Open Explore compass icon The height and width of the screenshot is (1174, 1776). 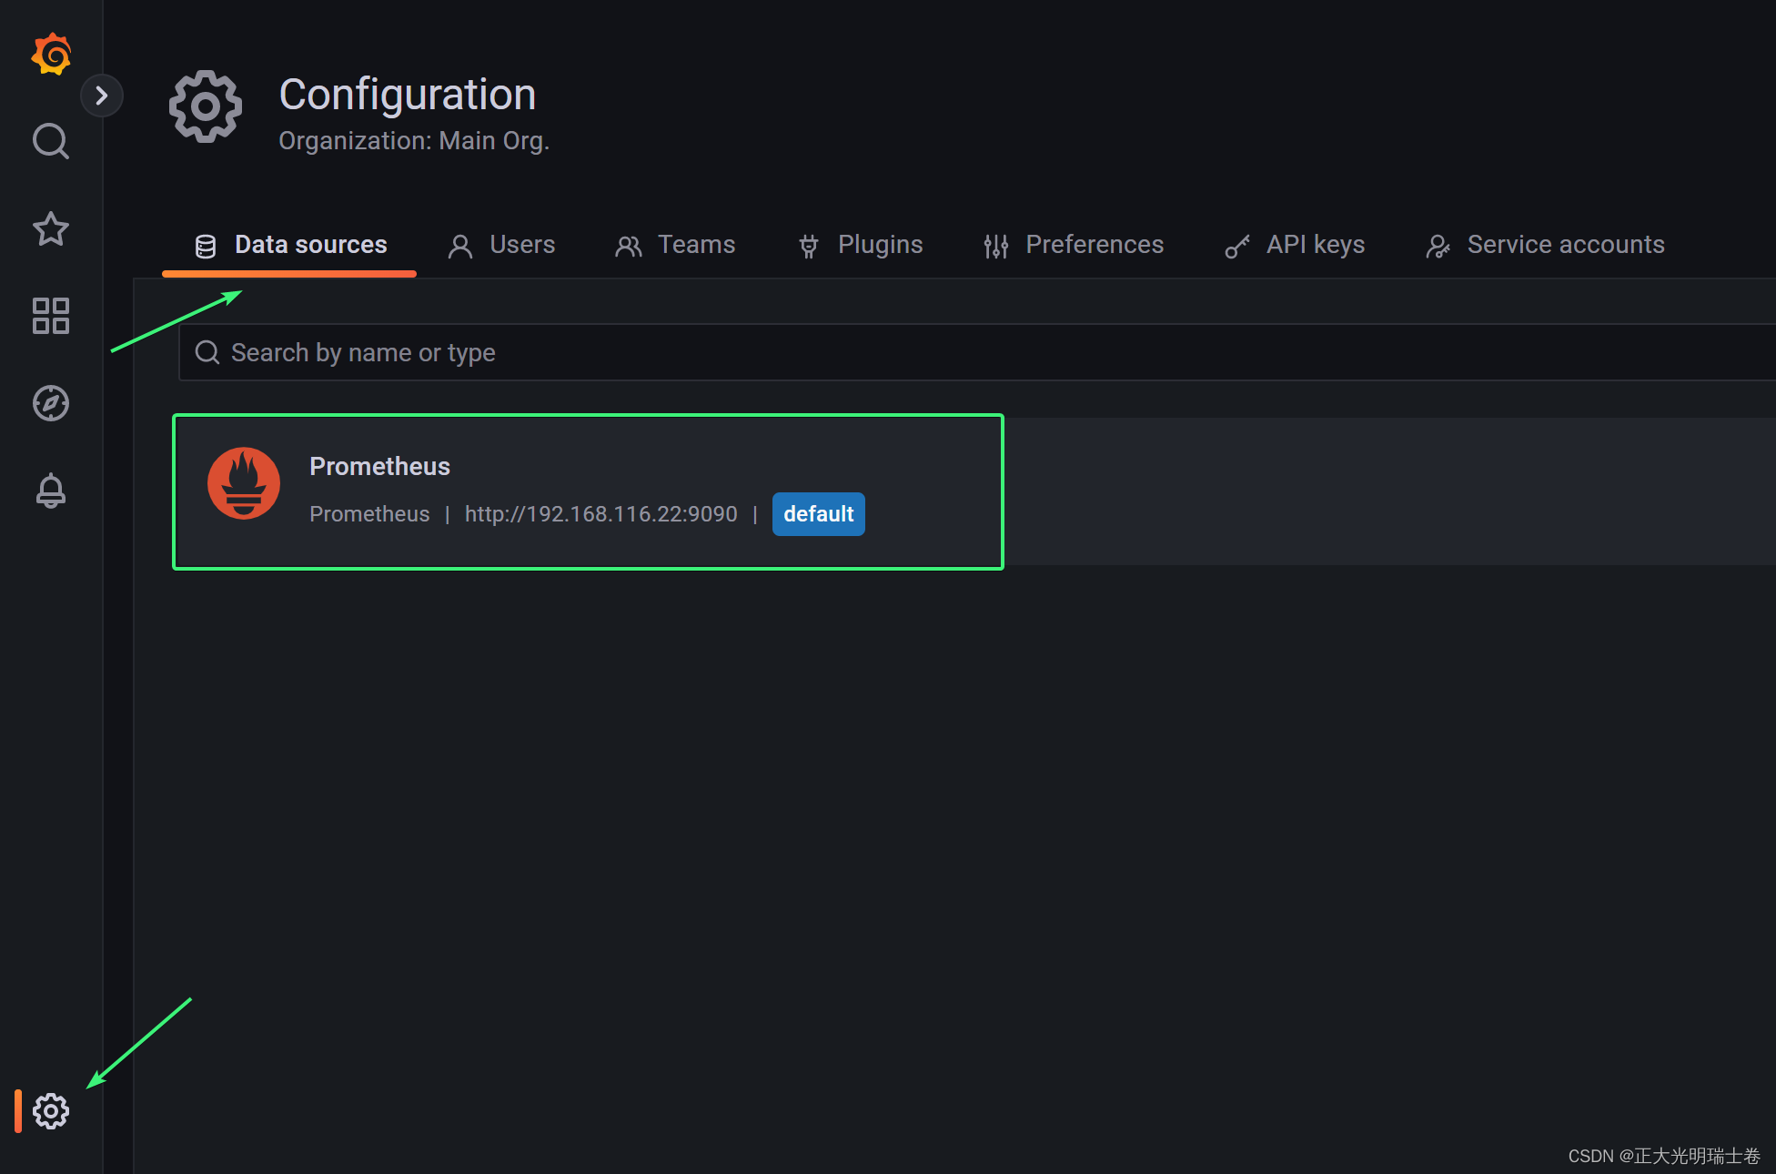(51, 403)
